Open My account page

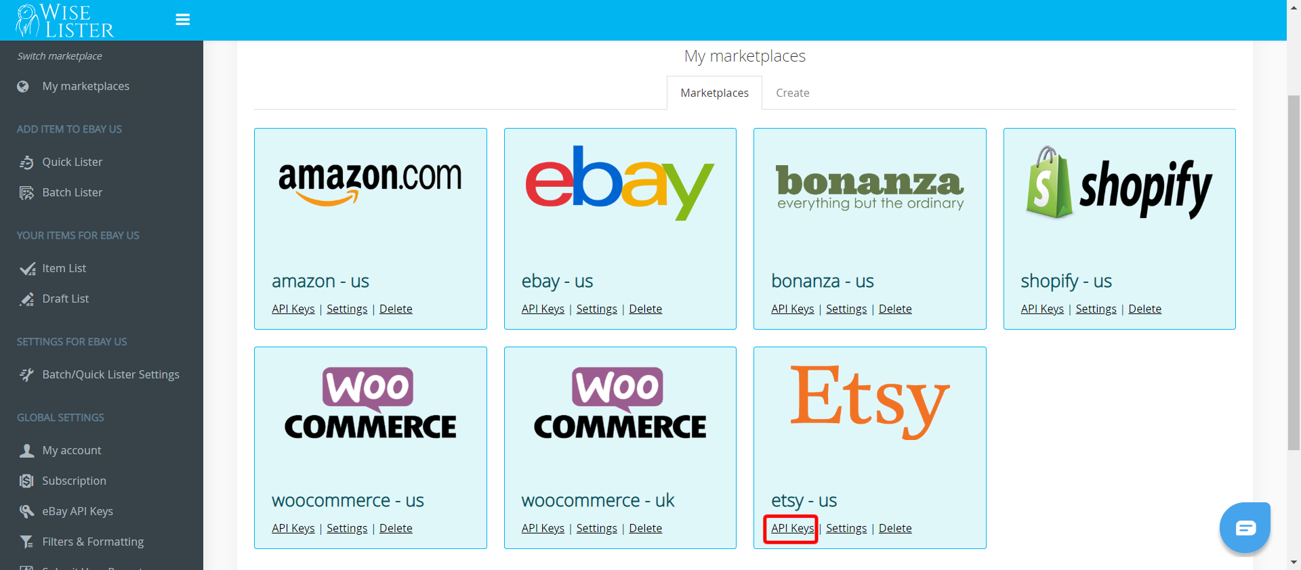pos(72,450)
